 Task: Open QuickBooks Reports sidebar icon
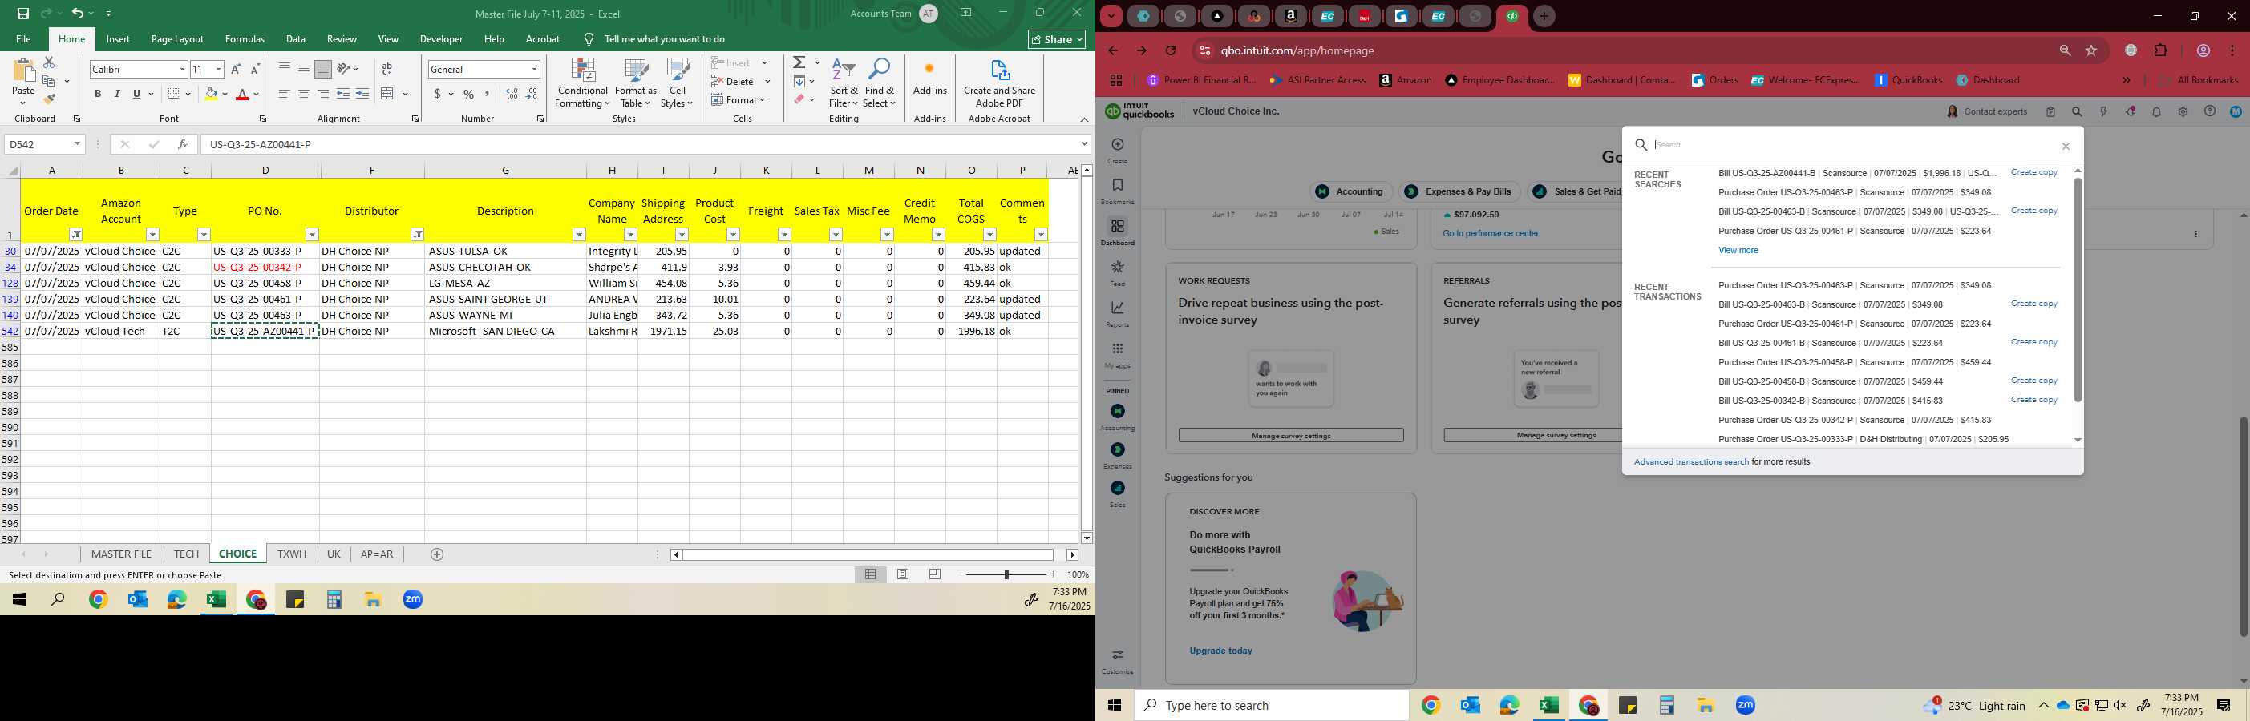pos(1117,313)
